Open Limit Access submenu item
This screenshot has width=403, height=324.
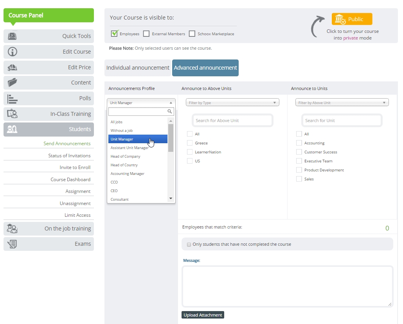pyautogui.click(x=77, y=215)
